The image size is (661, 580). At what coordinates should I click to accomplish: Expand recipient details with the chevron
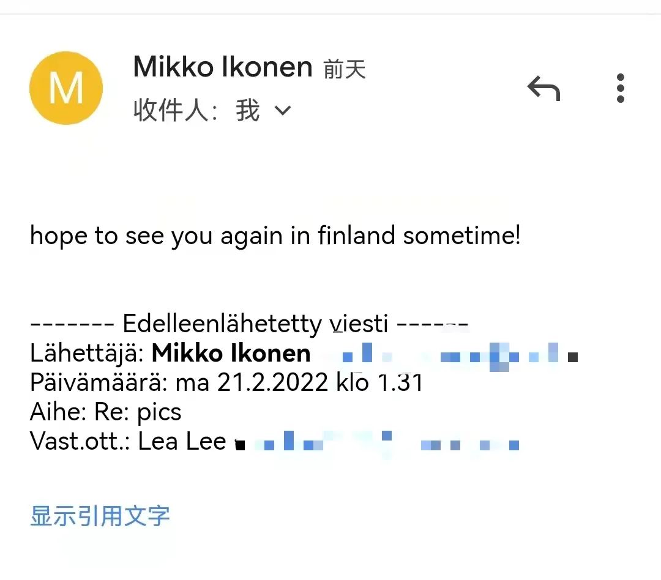pyautogui.click(x=283, y=111)
